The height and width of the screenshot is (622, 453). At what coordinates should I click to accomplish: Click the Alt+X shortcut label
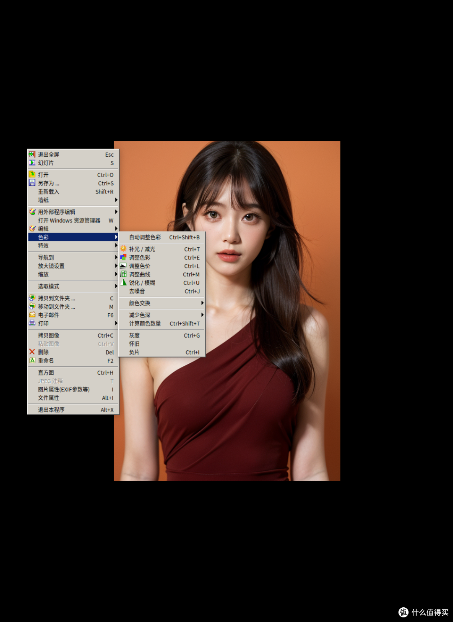107,410
